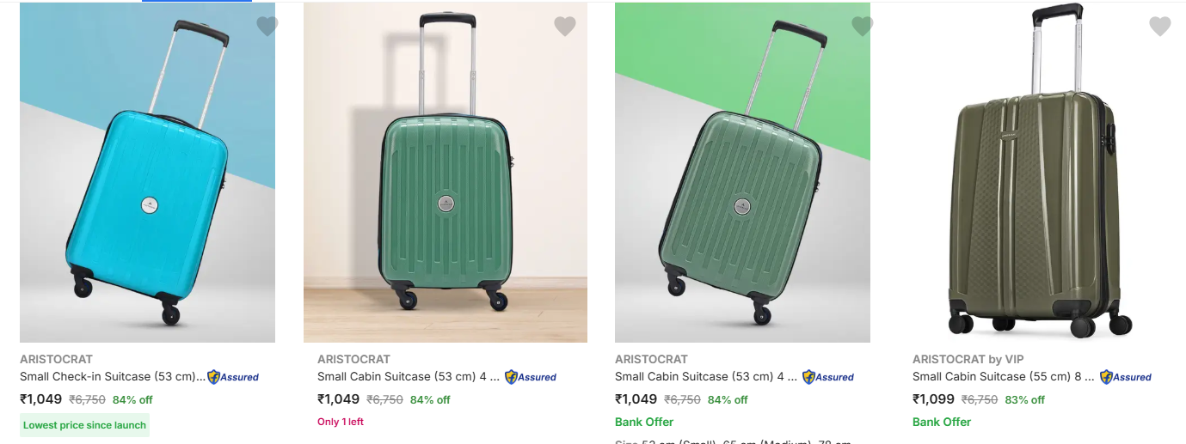The height and width of the screenshot is (444, 1186).
Task: Click Assured badge under the tilted green suitcase
Action: coord(828,377)
